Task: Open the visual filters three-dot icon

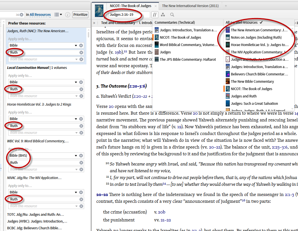Action: click(x=163, y=15)
